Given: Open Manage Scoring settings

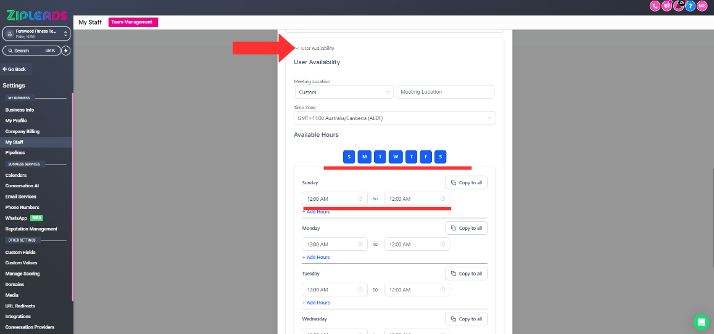Looking at the screenshot, I should coord(22,274).
